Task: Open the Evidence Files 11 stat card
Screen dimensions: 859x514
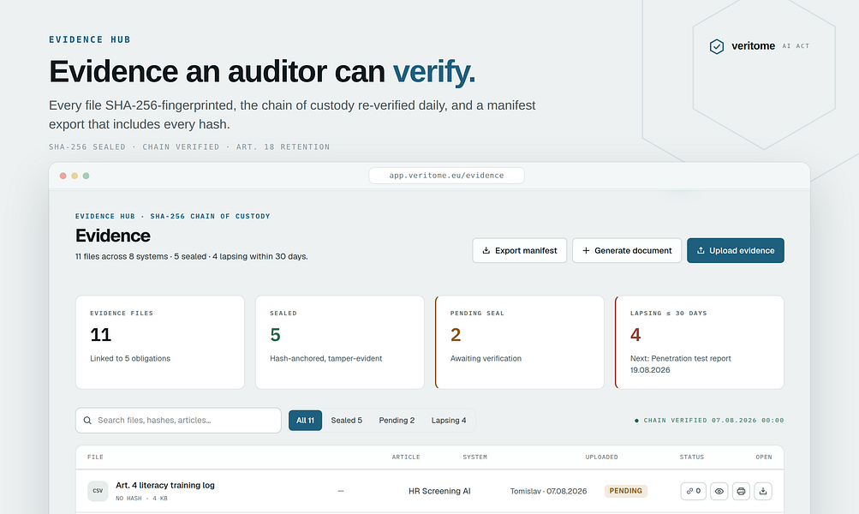Action: (x=160, y=343)
